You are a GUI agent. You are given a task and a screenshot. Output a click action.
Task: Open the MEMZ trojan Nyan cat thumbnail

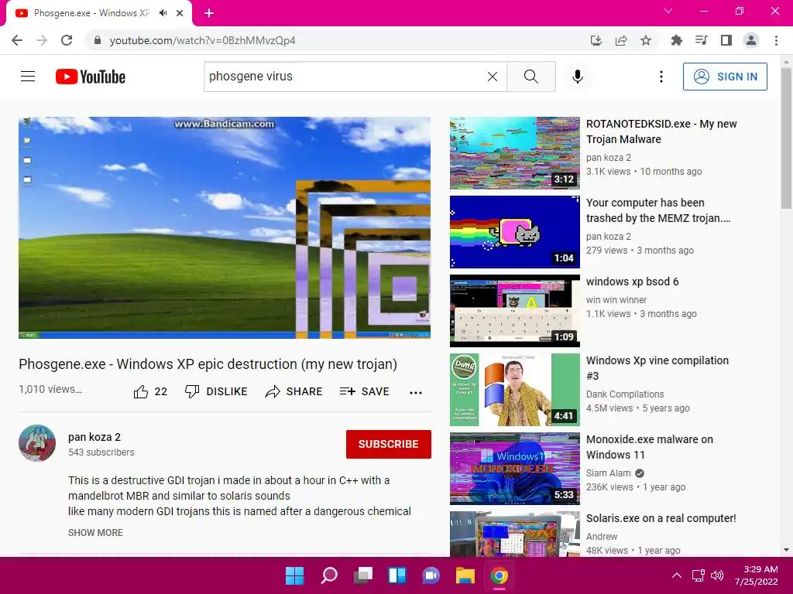point(515,232)
